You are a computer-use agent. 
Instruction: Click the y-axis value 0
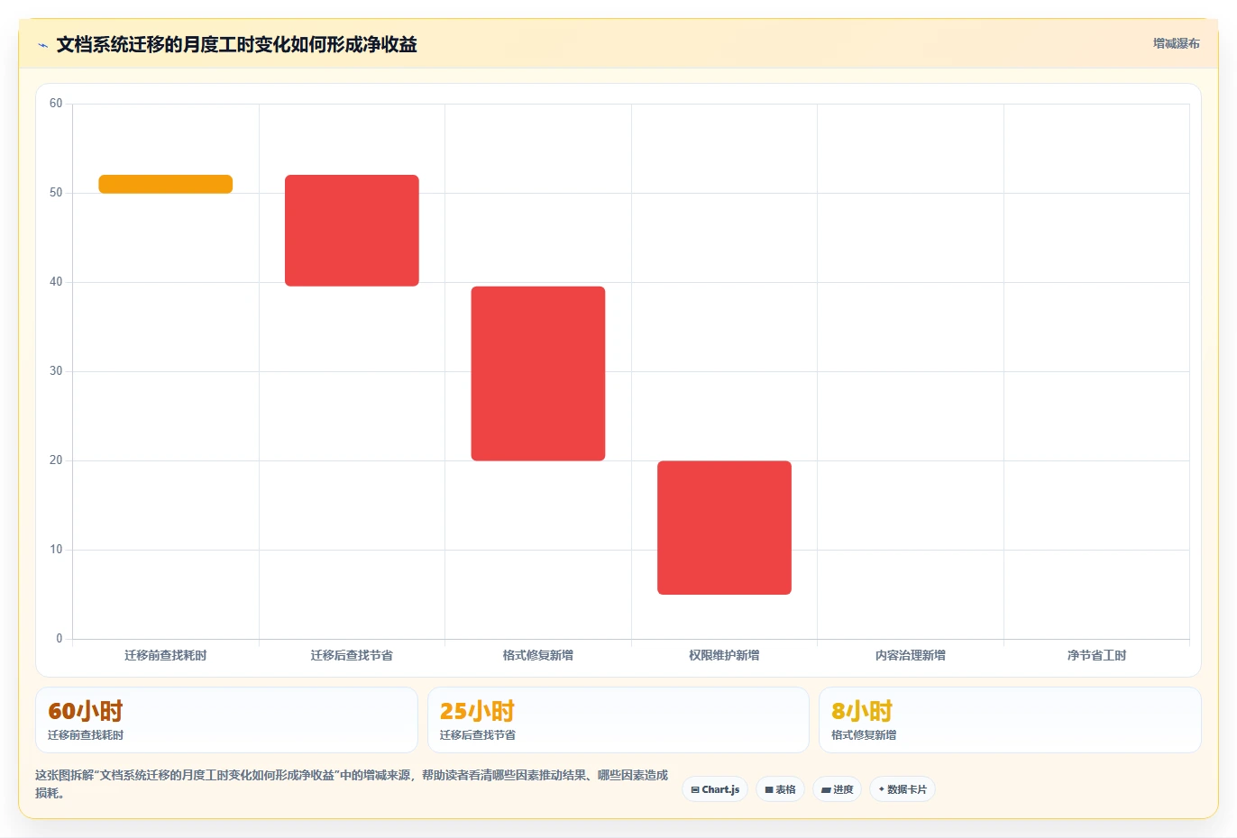click(60, 639)
